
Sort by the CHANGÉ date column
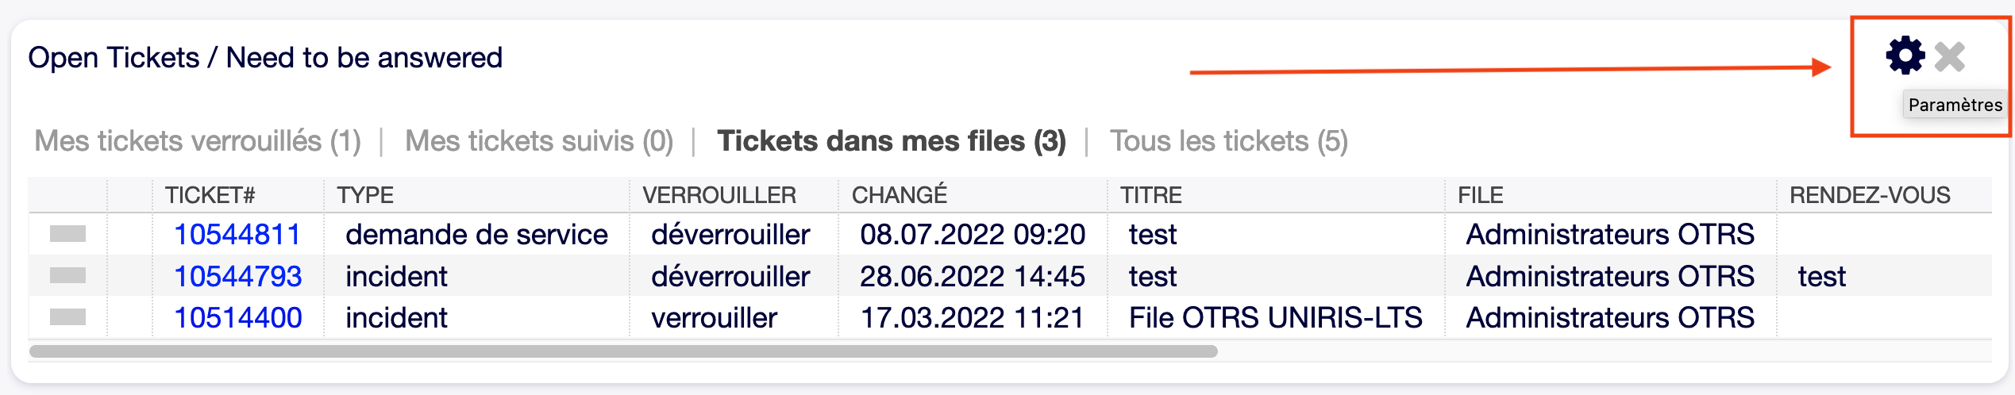point(900,195)
